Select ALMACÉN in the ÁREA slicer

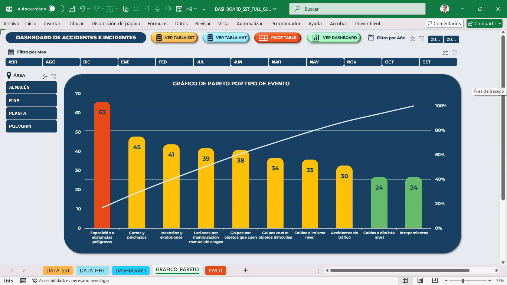(x=32, y=88)
